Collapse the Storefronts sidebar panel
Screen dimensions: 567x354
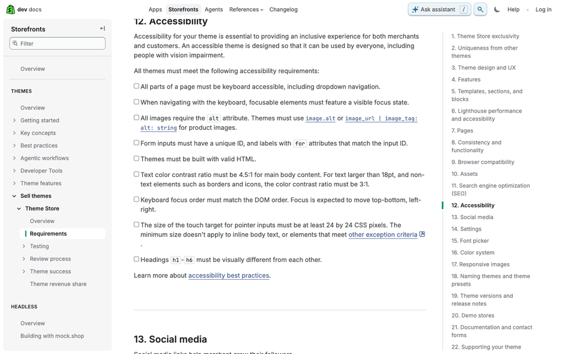(x=102, y=28)
